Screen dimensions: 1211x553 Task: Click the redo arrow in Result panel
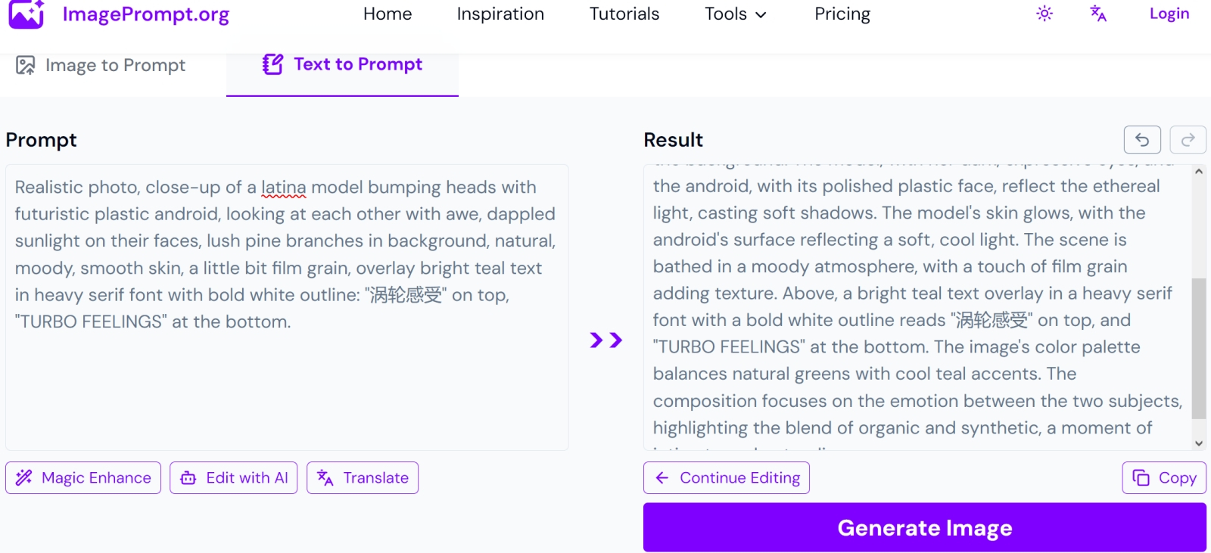[x=1188, y=140]
